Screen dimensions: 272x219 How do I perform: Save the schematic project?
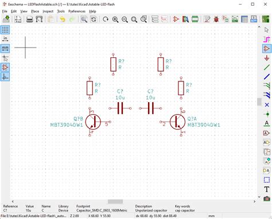(6, 19)
